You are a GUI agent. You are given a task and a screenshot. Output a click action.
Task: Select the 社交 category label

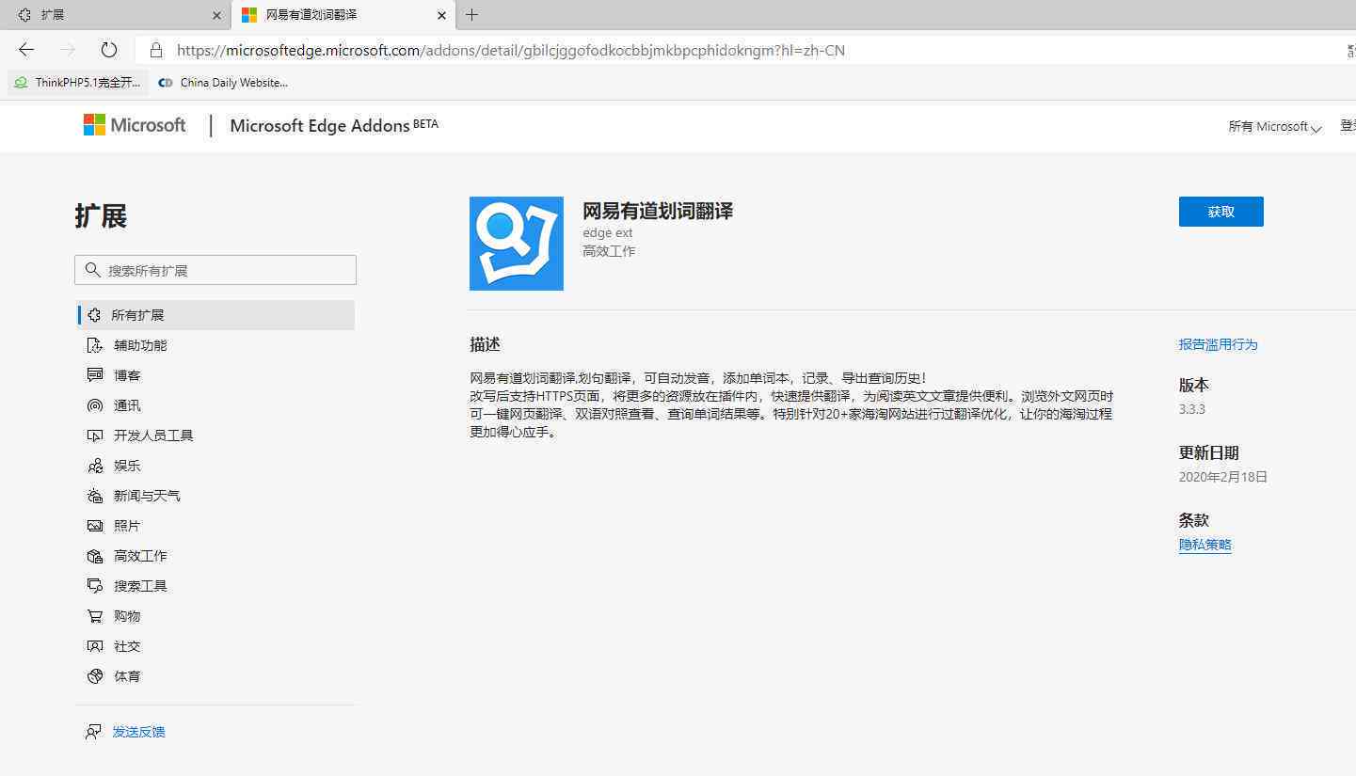[127, 646]
